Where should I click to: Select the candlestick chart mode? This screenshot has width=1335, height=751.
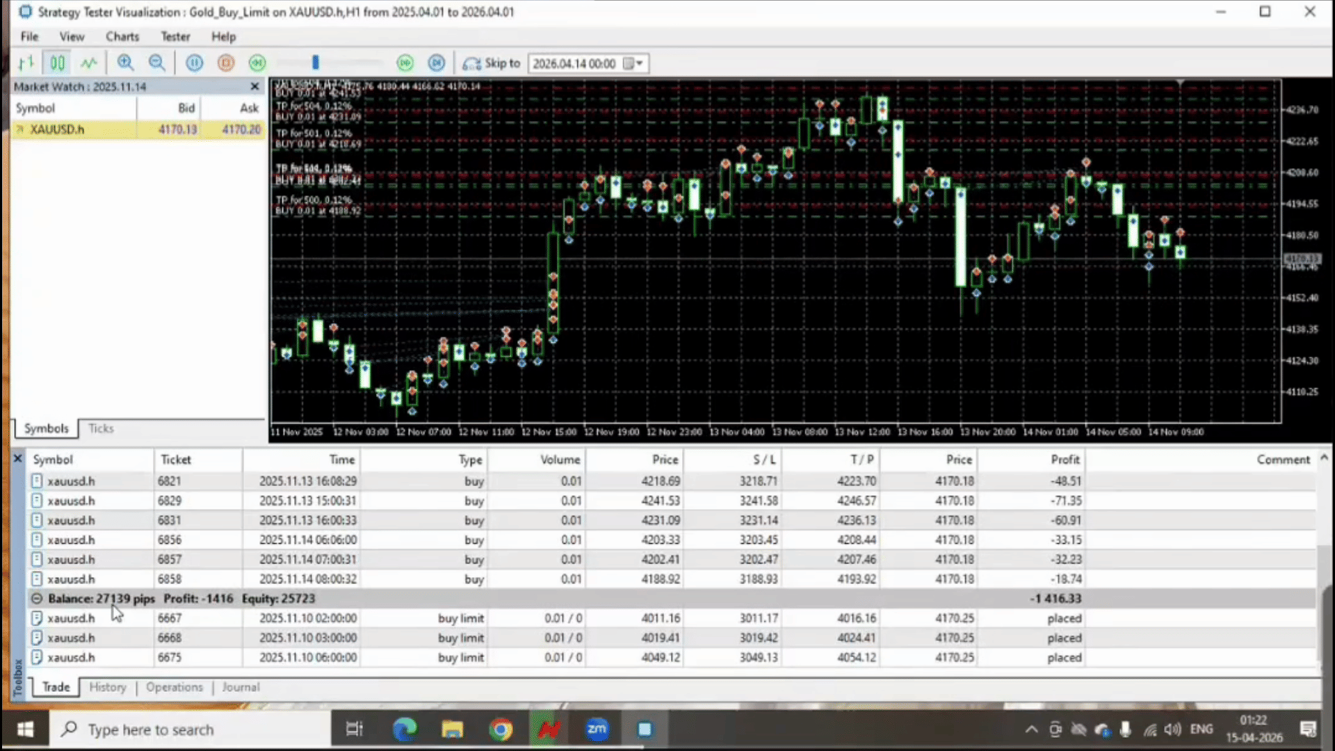coord(57,63)
